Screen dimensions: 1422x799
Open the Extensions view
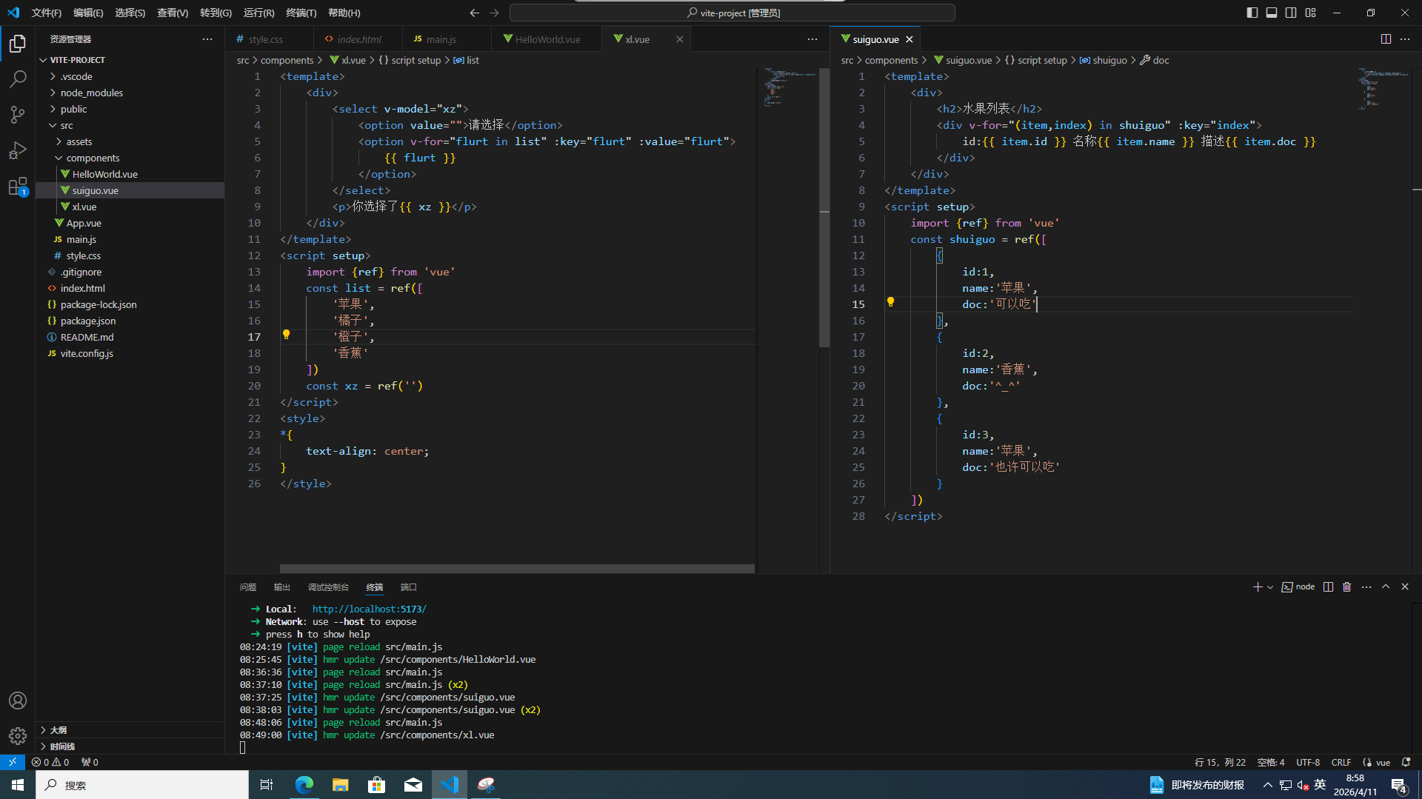tap(18, 187)
